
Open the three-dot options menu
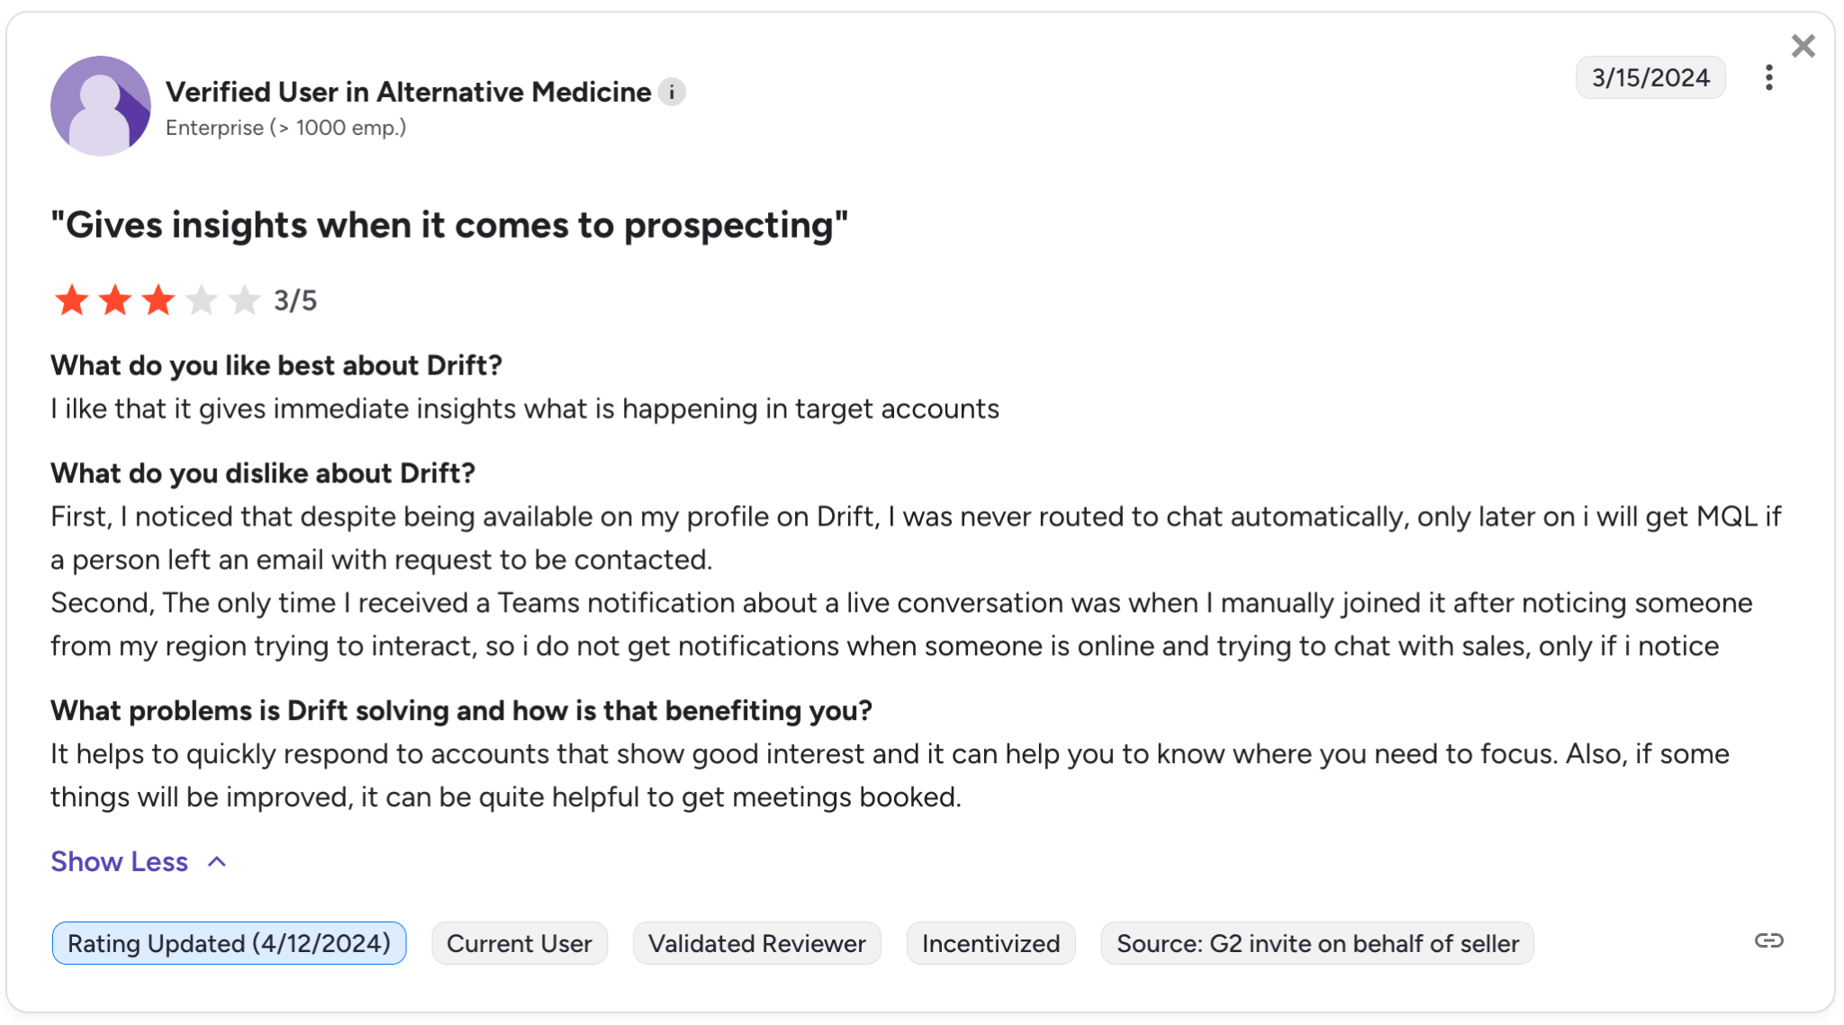(x=1769, y=78)
